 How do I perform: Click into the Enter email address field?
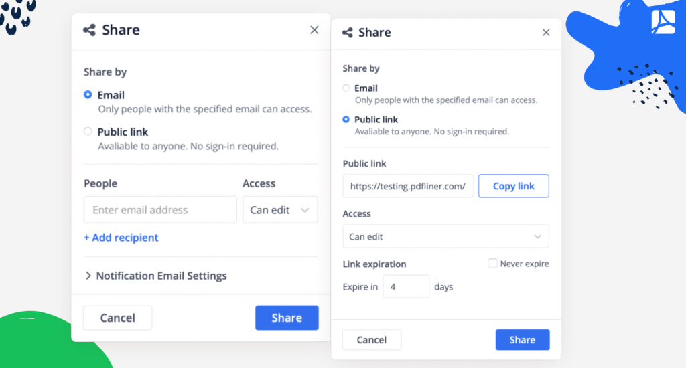coord(160,210)
